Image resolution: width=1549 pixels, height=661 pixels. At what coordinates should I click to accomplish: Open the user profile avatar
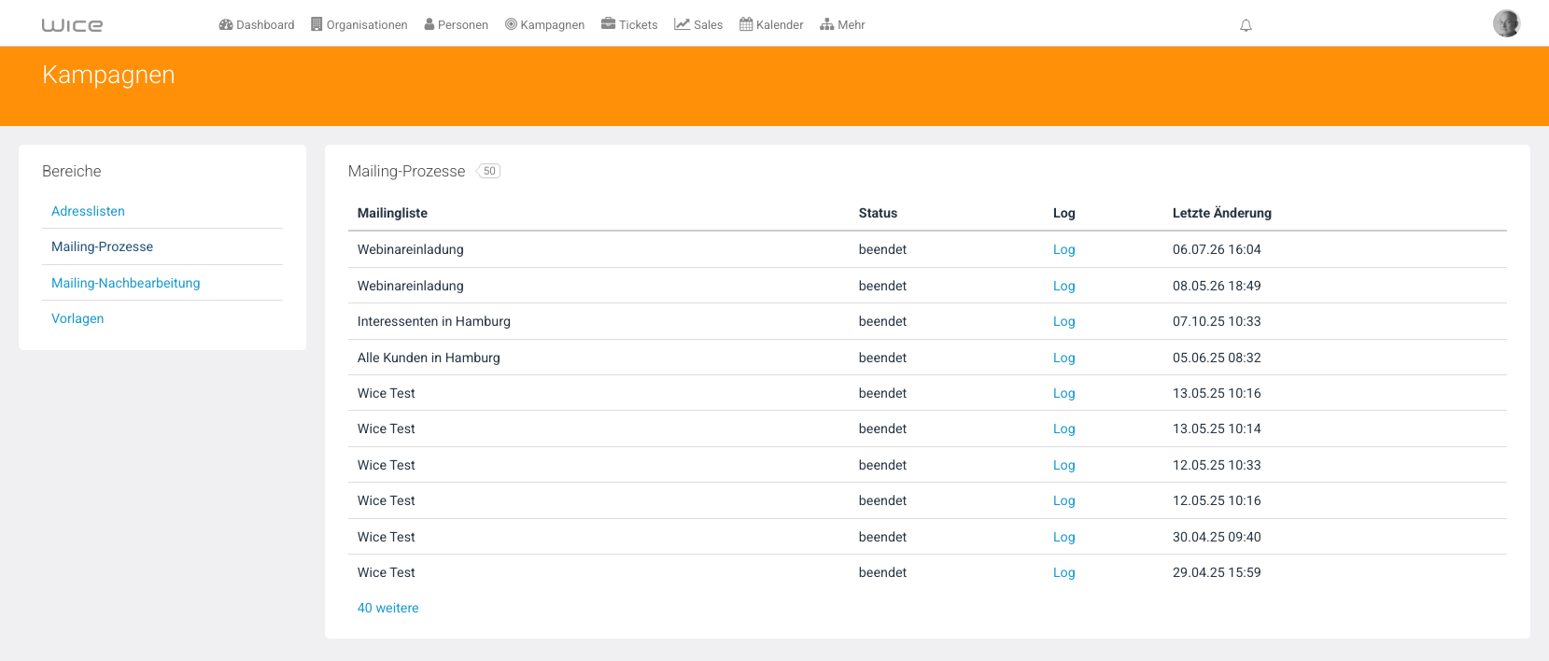click(x=1506, y=23)
